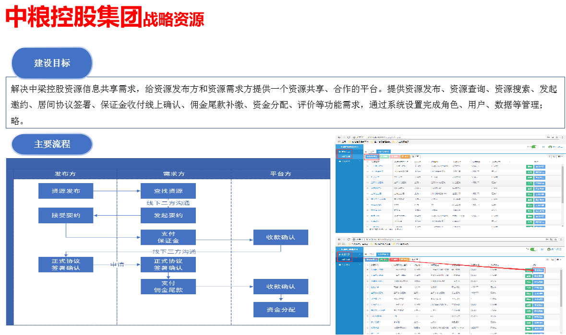Image resolution: width=566 pixels, height=335 pixels.
Task: Expand the unboxed sidebar menu chevron, upper screenshot
Action: [x=360, y=162]
